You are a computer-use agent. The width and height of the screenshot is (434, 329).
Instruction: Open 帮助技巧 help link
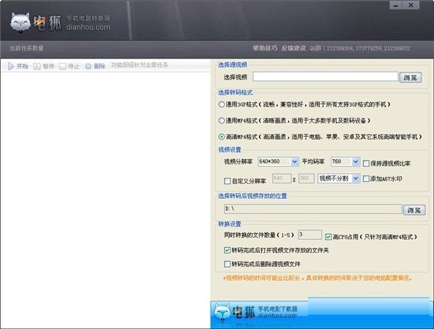pos(265,48)
